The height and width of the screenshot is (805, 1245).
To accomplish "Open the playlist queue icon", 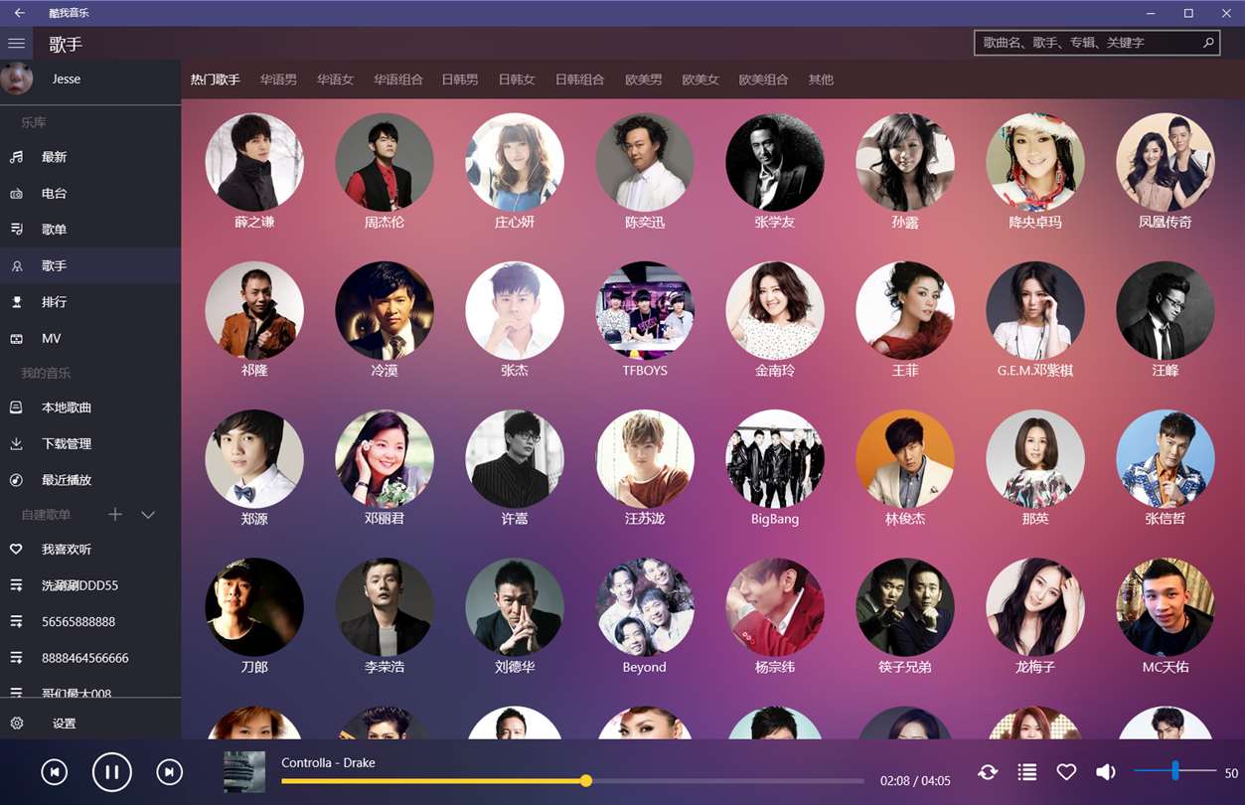I will [1027, 772].
